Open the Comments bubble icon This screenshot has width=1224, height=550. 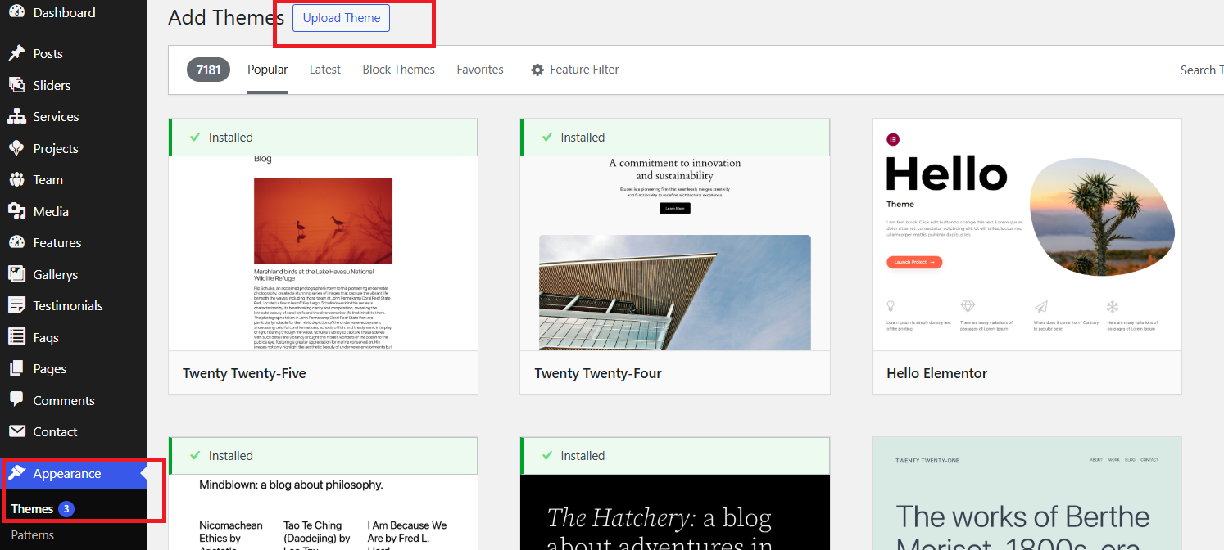[x=16, y=400]
